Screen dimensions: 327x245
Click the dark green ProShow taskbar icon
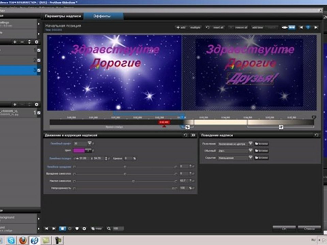(x=58, y=240)
